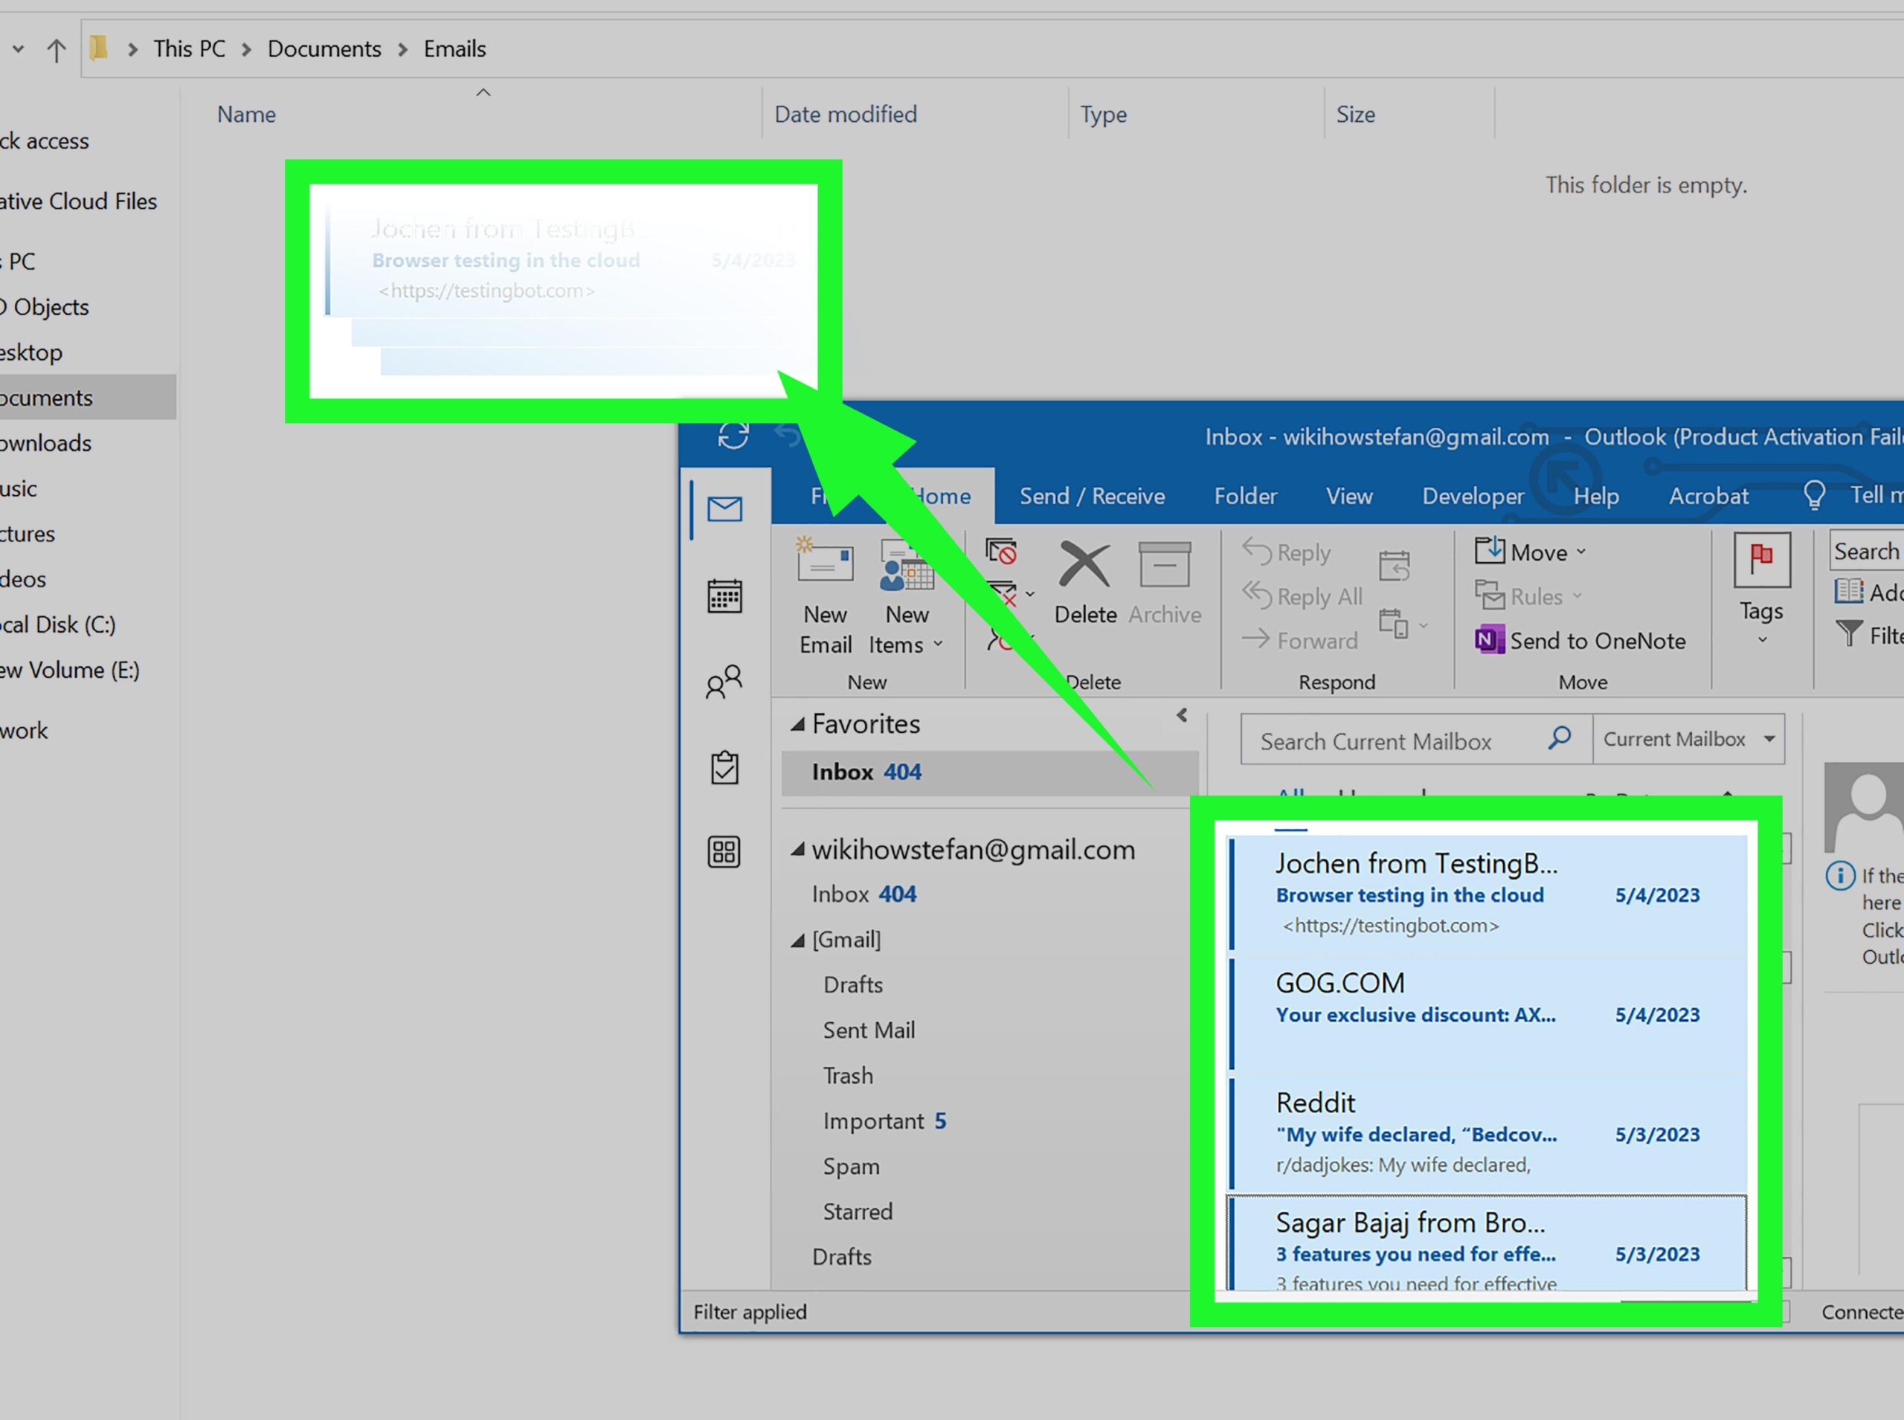
Task: Collapse the Favorites section
Action: 798,723
